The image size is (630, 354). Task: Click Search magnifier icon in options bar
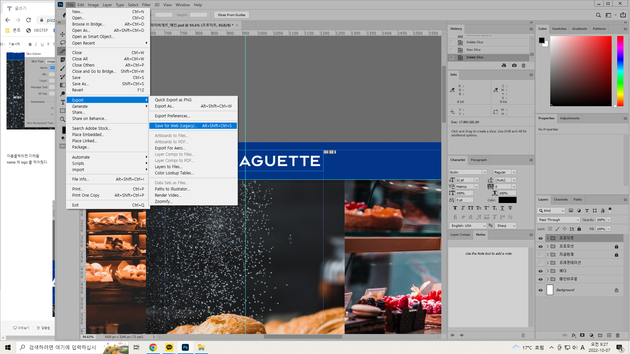tap(598, 15)
